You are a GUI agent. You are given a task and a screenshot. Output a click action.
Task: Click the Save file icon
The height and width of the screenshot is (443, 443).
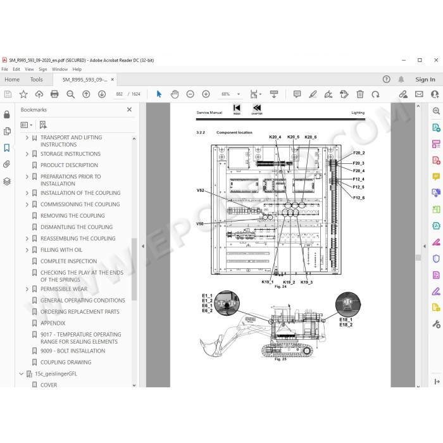click(8, 94)
